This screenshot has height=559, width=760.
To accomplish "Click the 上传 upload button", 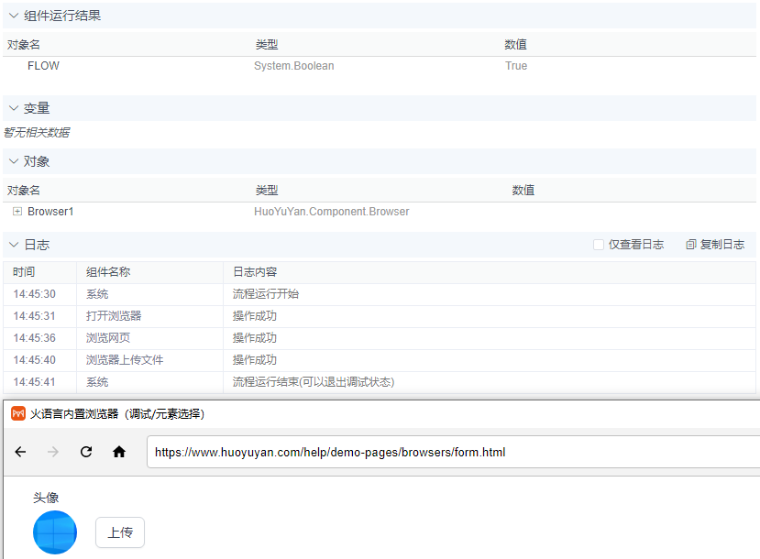I will coord(119,532).
